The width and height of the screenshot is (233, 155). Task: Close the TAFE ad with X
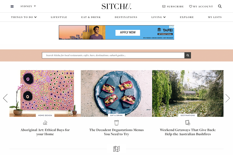[173, 27]
